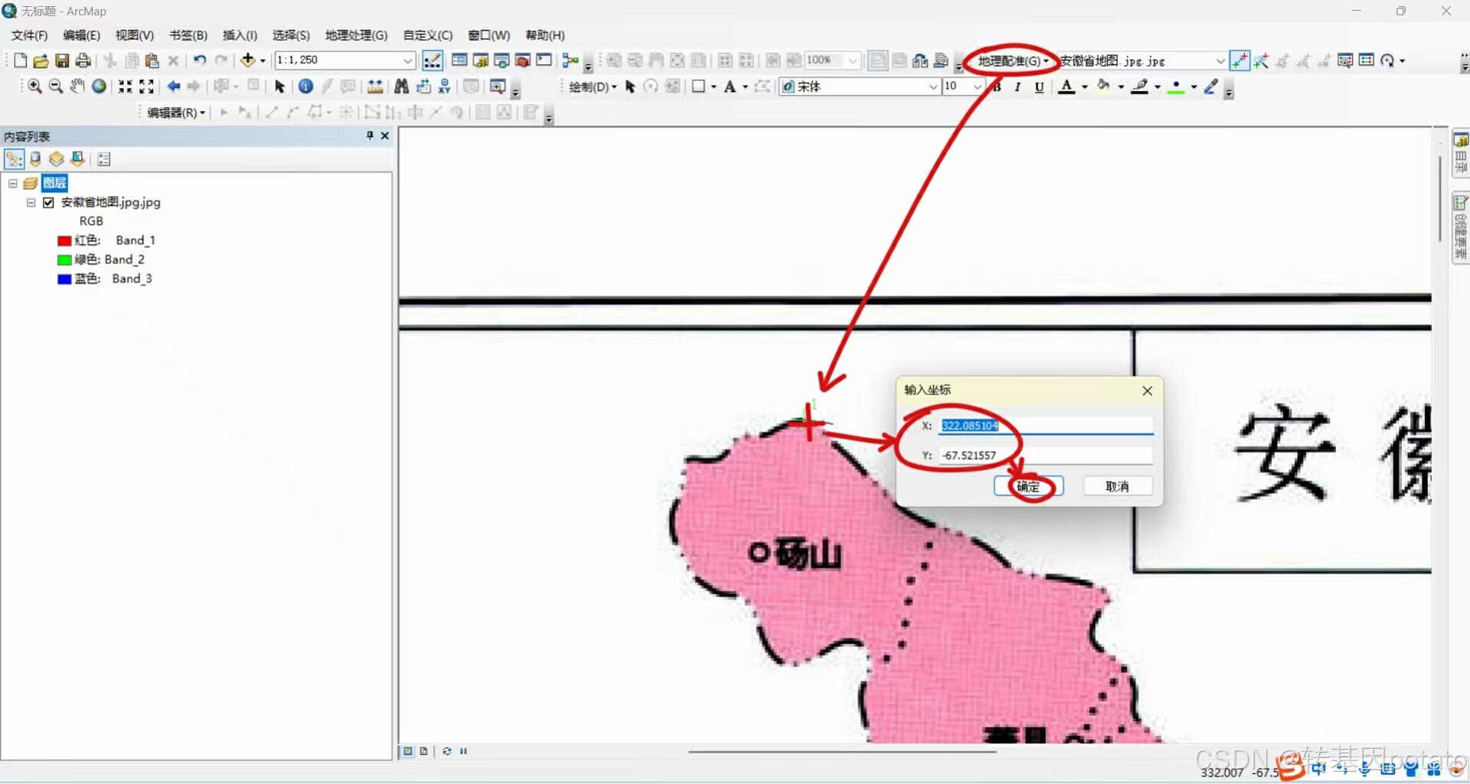Pin the 内容列表 panel
Viewport: 1470px width, 784px height.
pos(370,136)
